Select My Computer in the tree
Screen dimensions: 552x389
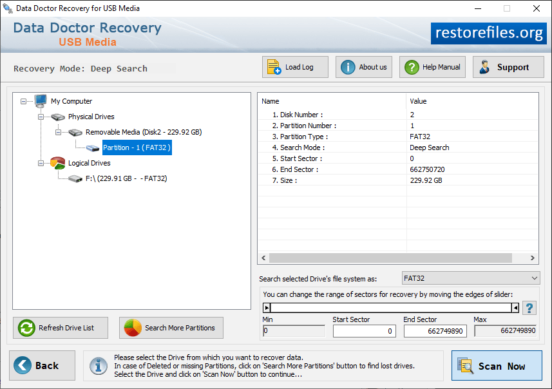point(71,101)
